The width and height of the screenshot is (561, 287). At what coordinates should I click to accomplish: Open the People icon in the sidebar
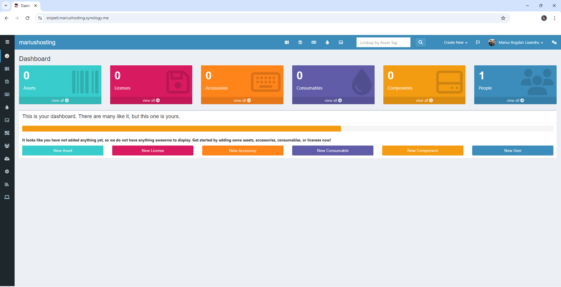click(7, 146)
